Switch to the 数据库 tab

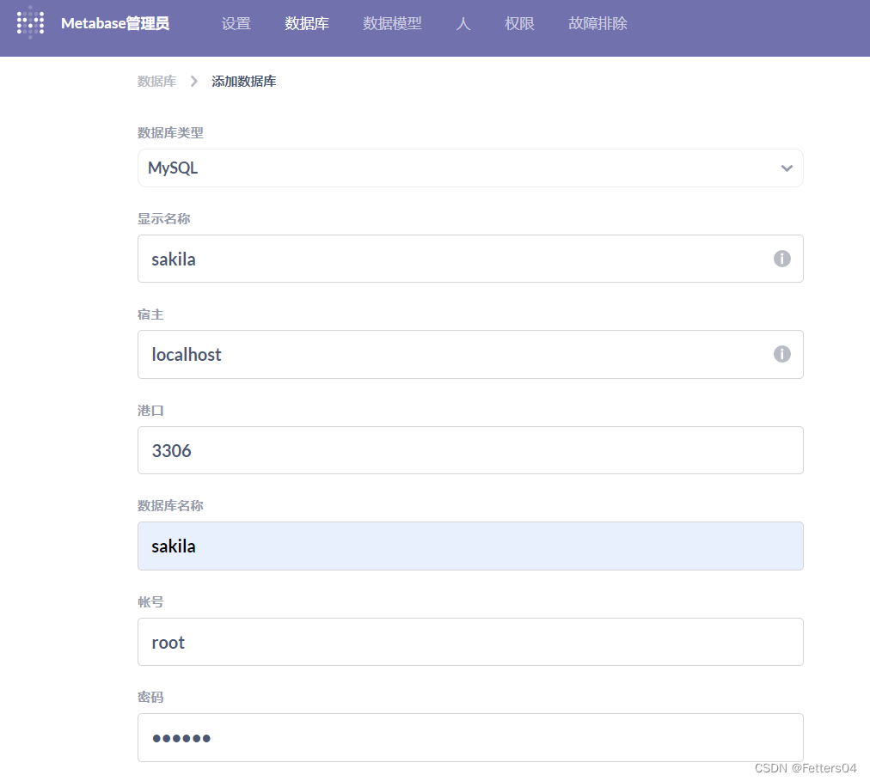pyautogui.click(x=307, y=23)
